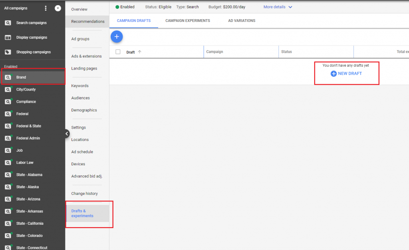Expand More details chevron
The height and width of the screenshot is (250, 409).
pyautogui.click(x=290, y=7)
